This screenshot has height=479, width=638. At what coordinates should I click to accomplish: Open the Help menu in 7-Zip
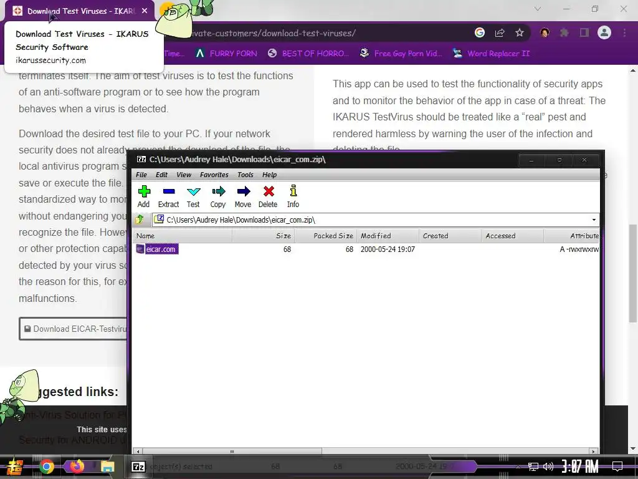pyautogui.click(x=269, y=175)
